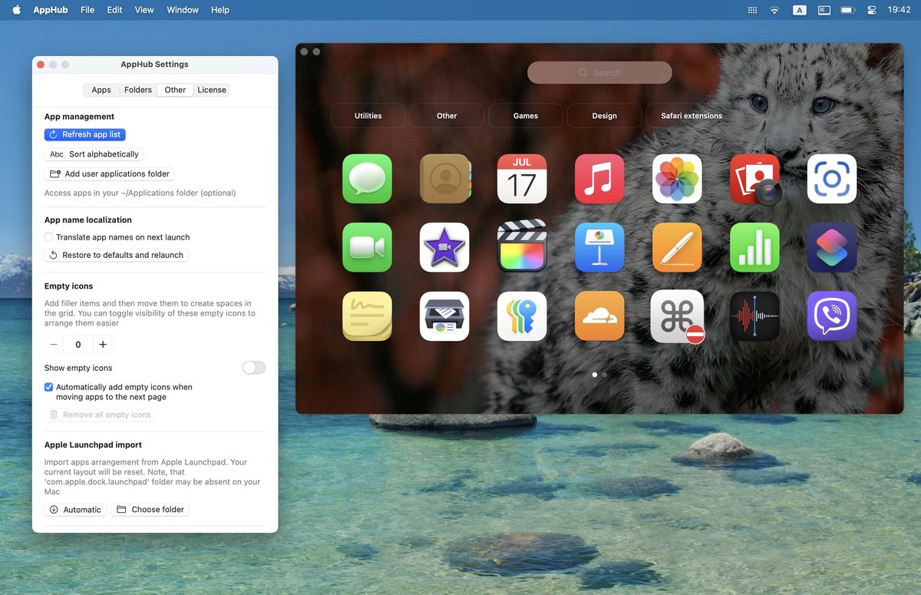Screen dimensions: 921x595
Task: Open the Safari extensions category
Action: [688, 115]
